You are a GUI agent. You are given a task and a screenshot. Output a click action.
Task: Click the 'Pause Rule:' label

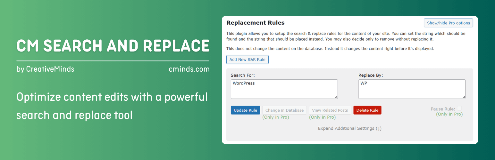point(443,109)
